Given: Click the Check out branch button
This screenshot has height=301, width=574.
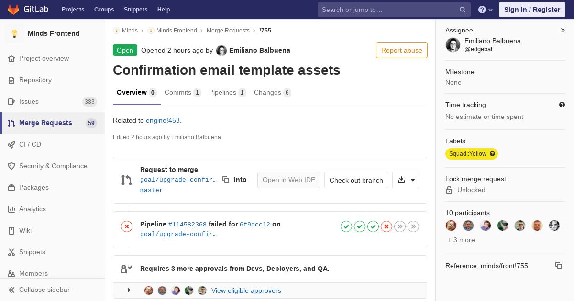Looking at the screenshot, I should coord(356,180).
